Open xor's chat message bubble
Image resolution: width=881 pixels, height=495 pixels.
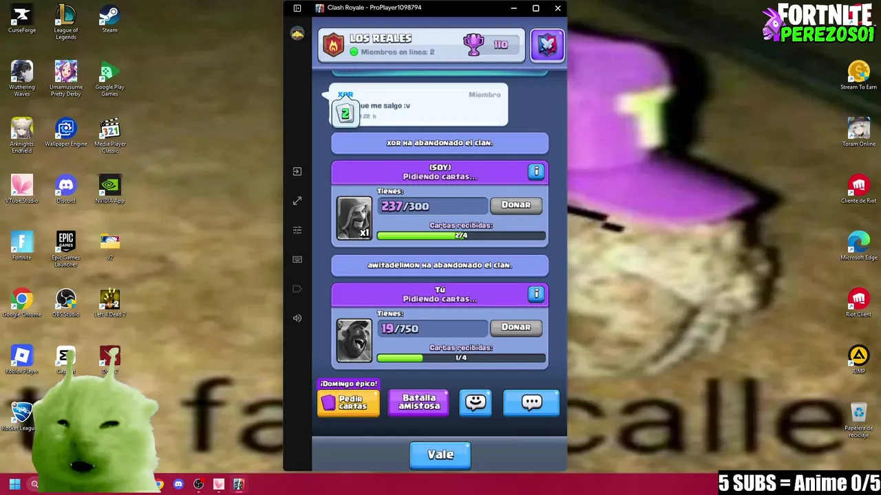tap(418, 105)
